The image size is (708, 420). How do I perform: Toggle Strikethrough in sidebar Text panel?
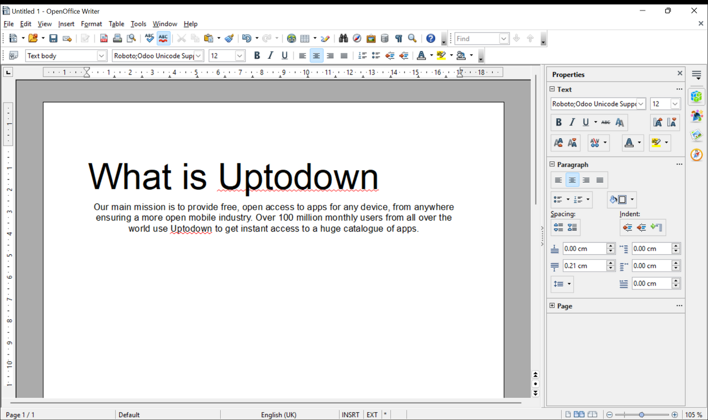click(x=606, y=122)
